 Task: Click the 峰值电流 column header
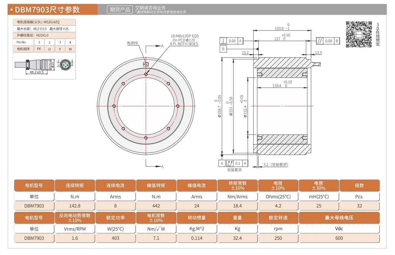tap(197, 185)
